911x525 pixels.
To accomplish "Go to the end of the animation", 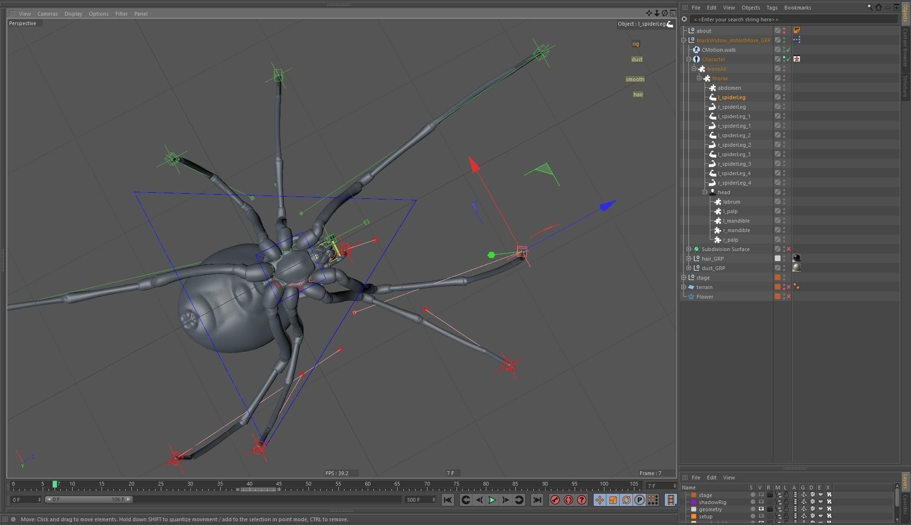I will tap(537, 500).
